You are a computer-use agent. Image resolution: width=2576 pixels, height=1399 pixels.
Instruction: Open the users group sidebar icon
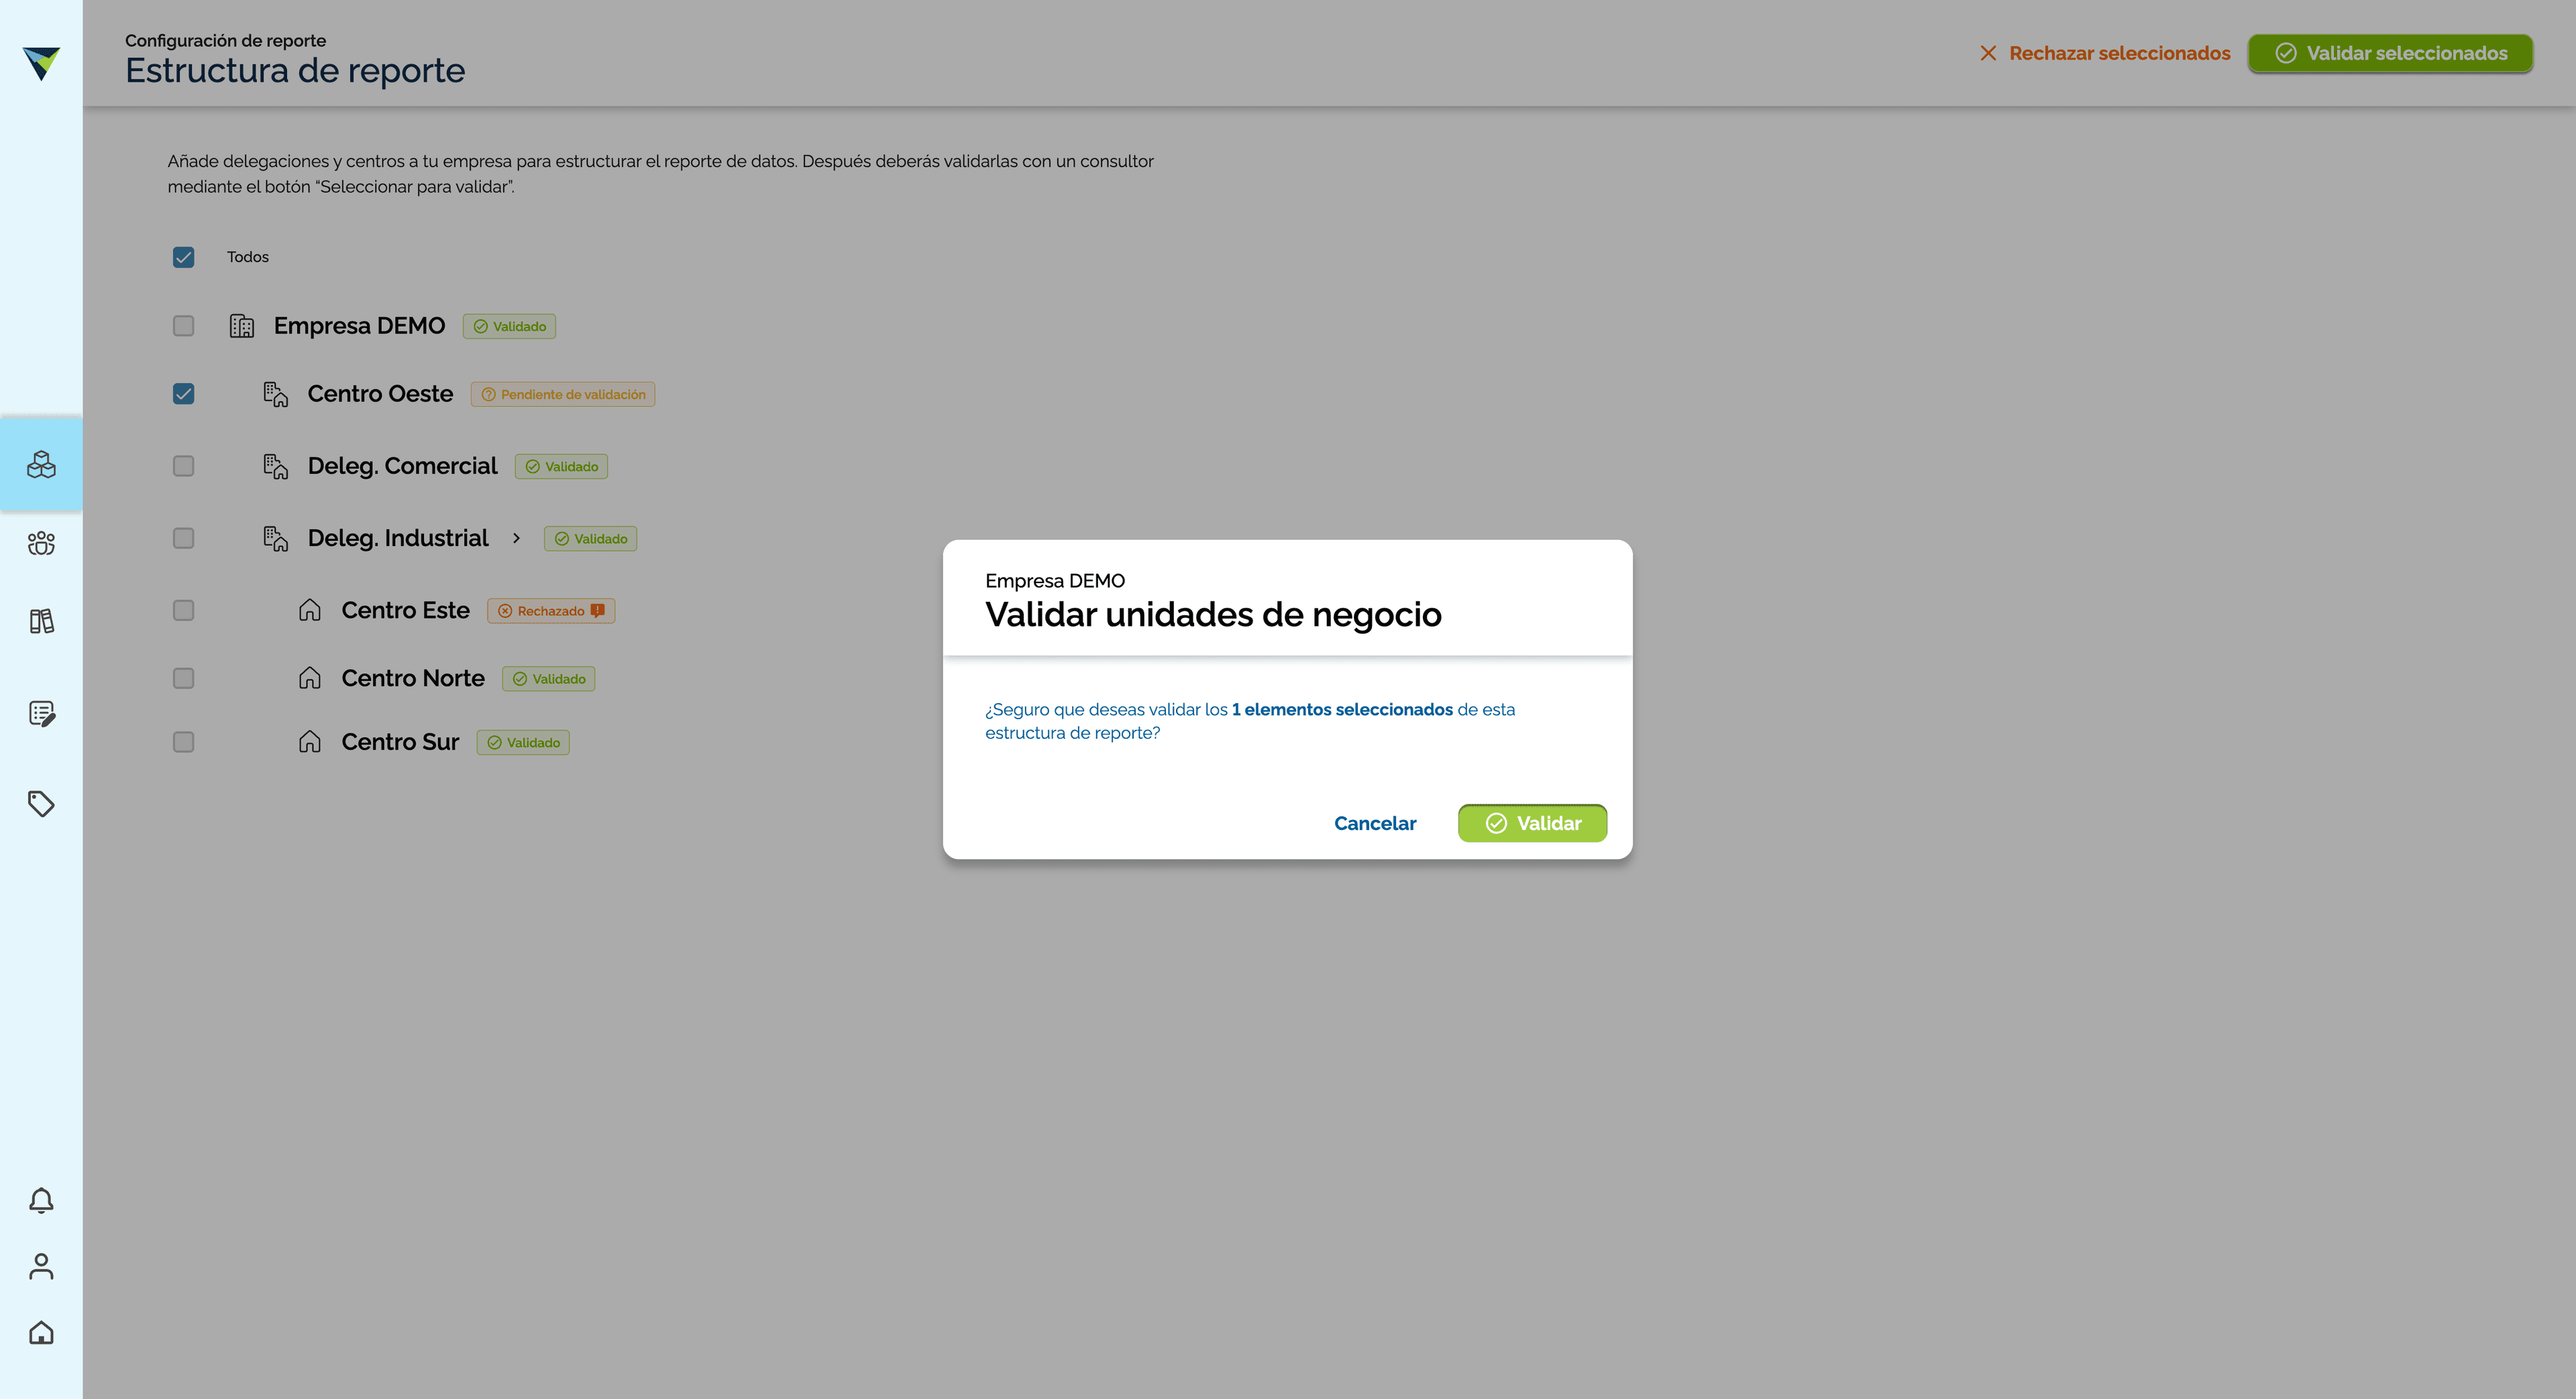click(41, 543)
